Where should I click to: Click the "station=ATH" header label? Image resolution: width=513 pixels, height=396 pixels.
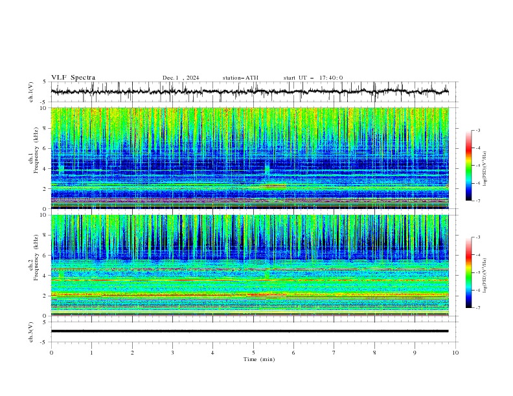click(x=240, y=78)
